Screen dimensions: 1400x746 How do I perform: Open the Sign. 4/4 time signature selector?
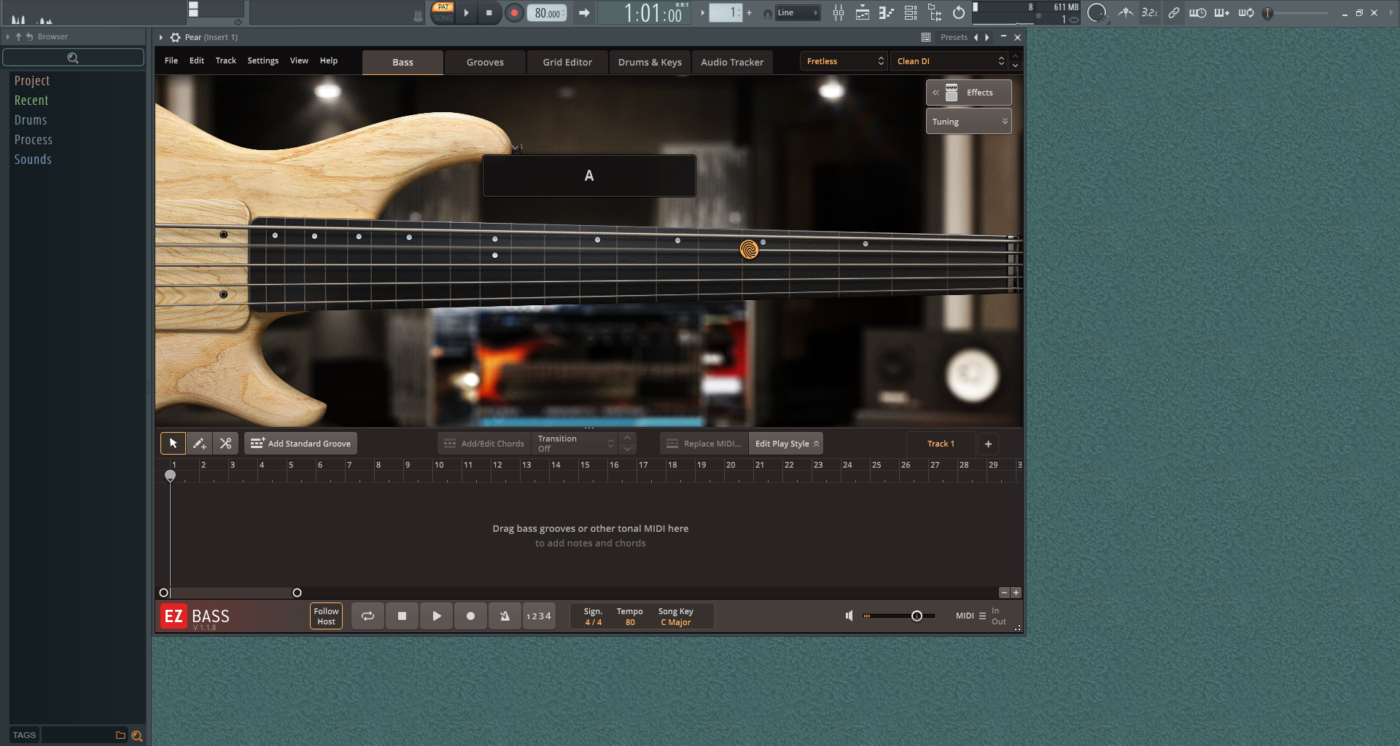pyautogui.click(x=593, y=616)
